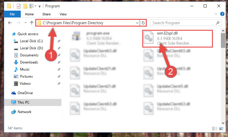Go up one folder level
Image resolution: width=228 pixels, height=137 pixels.
click(31, 23)
